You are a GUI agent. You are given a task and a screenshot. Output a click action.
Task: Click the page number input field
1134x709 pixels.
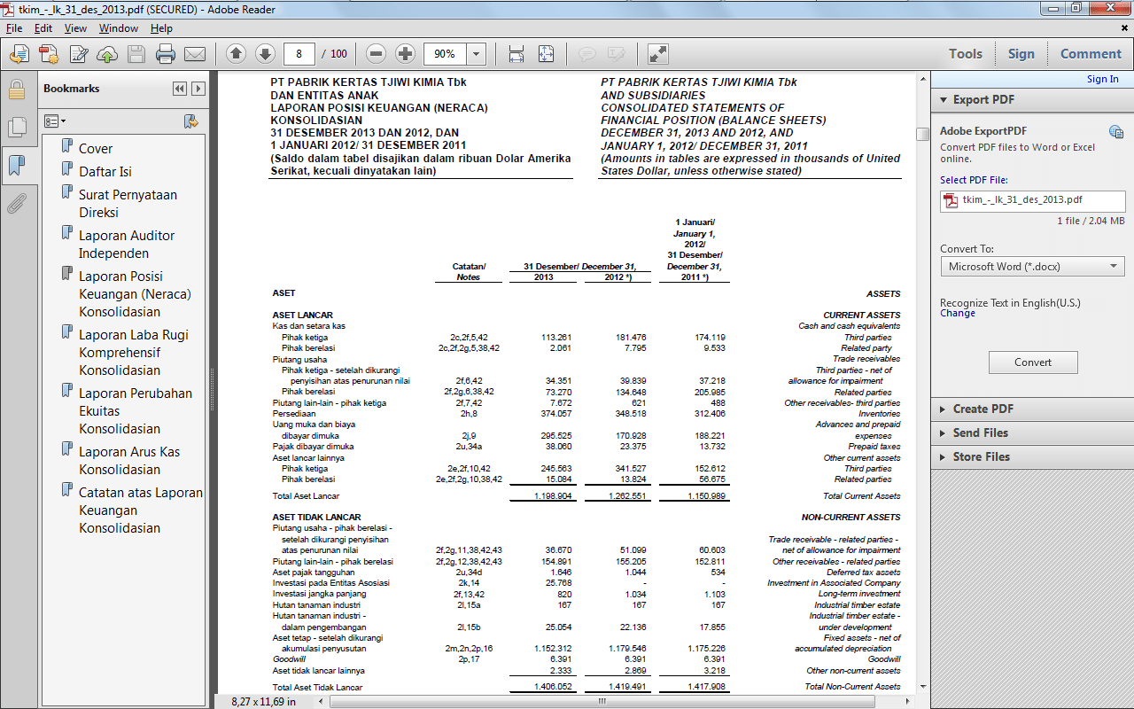pyautogui.click(x=299, y=54)
